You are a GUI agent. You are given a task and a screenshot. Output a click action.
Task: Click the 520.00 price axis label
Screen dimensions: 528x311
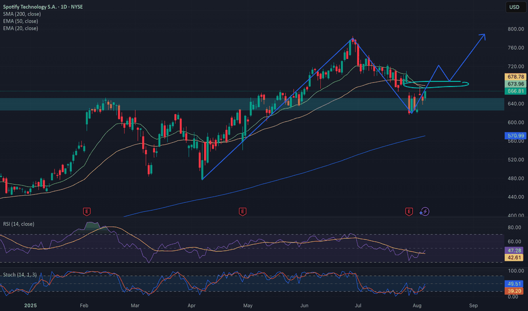tap(516, 159)
